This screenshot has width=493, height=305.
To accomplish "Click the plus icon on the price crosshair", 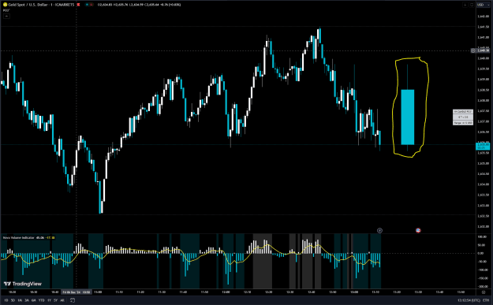I will [472, 50].
